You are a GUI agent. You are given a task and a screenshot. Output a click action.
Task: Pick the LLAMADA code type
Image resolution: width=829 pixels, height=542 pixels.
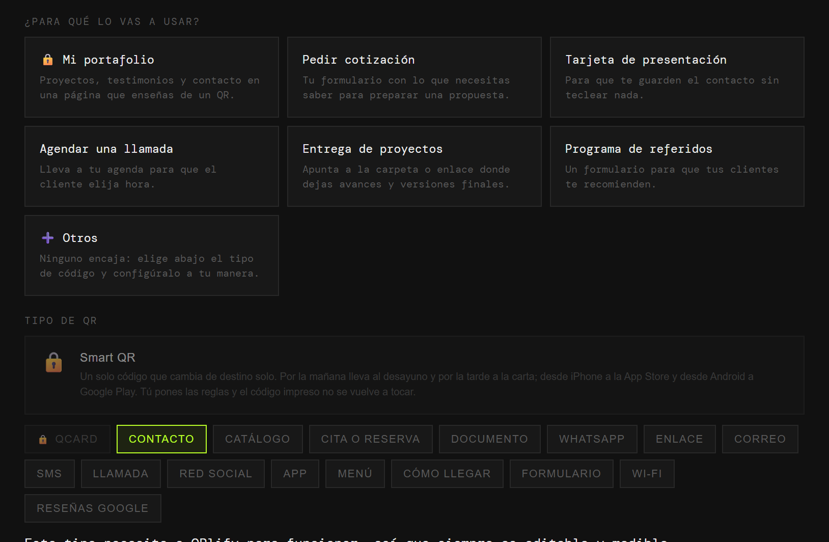(x=121, y=474)
